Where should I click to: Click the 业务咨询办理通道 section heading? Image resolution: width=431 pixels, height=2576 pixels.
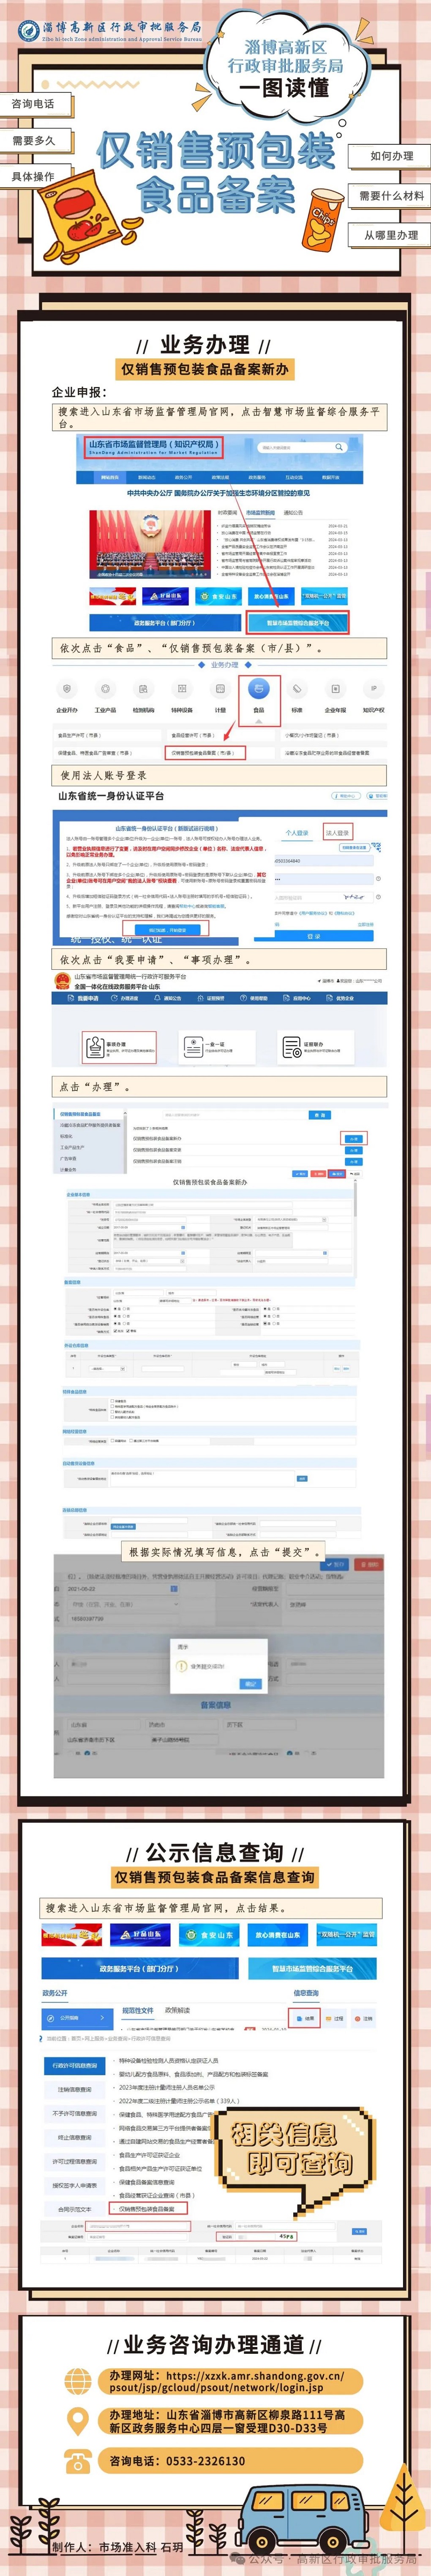[213, 2345]
